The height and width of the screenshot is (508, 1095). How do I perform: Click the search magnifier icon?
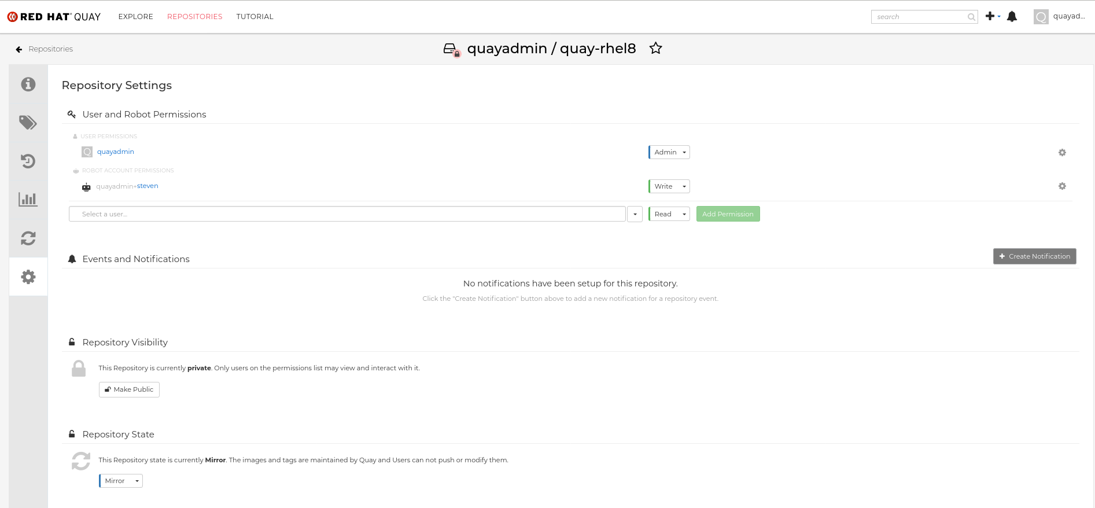pos(971,17)
